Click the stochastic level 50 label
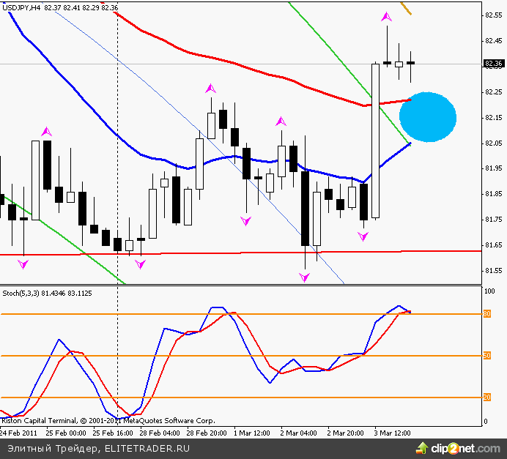 click(x=486, y=356)
